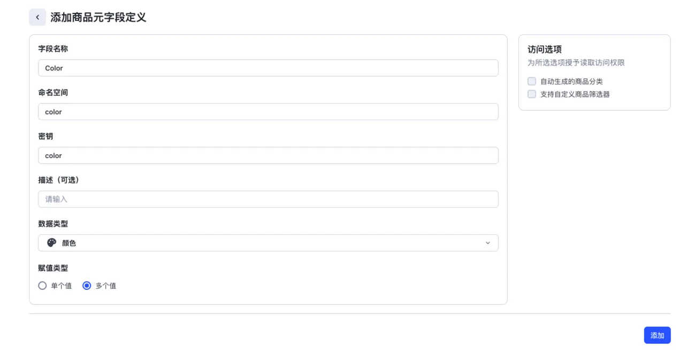Expand the 数据类型 dropdown chevron
The width and height of the screenshot is (687, 362).
pyautogui.click(x=487, y=243)
